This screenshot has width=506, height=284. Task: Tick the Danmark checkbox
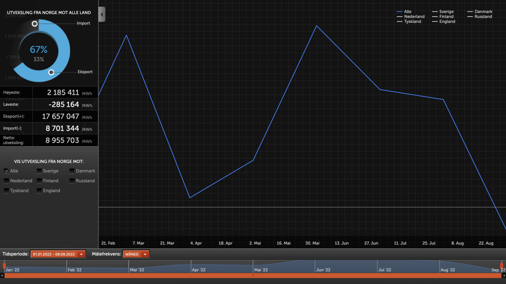point(72,171)
